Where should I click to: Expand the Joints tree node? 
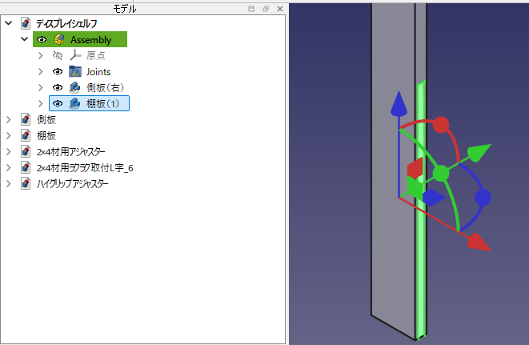[x=41, y=71]
